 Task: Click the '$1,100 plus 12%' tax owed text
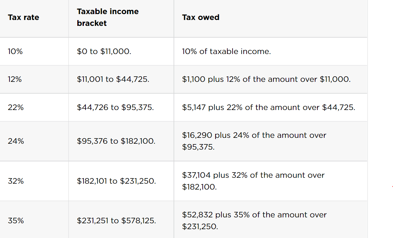(x=266, y=79)
